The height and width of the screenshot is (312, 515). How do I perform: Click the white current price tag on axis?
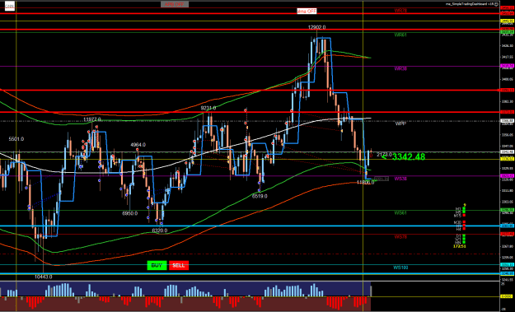coord(507,152)
